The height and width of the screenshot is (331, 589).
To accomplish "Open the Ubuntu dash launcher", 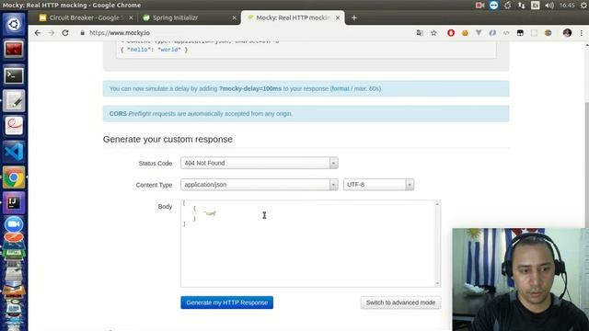I will point(14,24).
